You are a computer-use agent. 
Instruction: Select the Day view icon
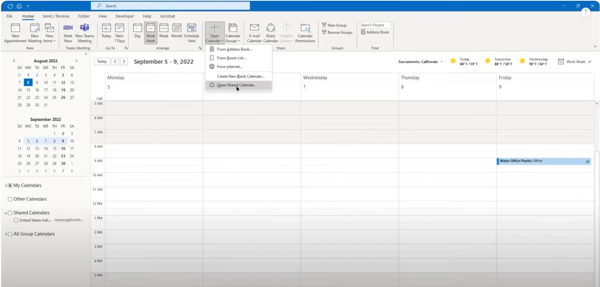[x=138, y=28]
